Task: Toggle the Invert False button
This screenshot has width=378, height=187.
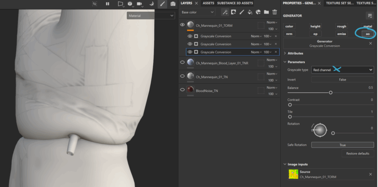Action: coord(343,80)
